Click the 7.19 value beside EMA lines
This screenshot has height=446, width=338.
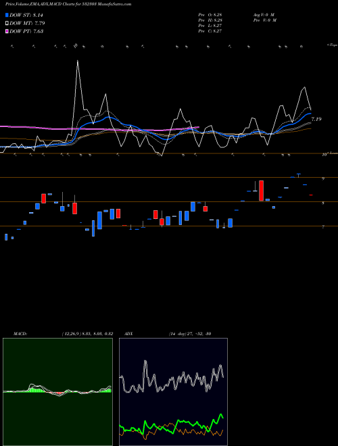click(x=316, y=119)
